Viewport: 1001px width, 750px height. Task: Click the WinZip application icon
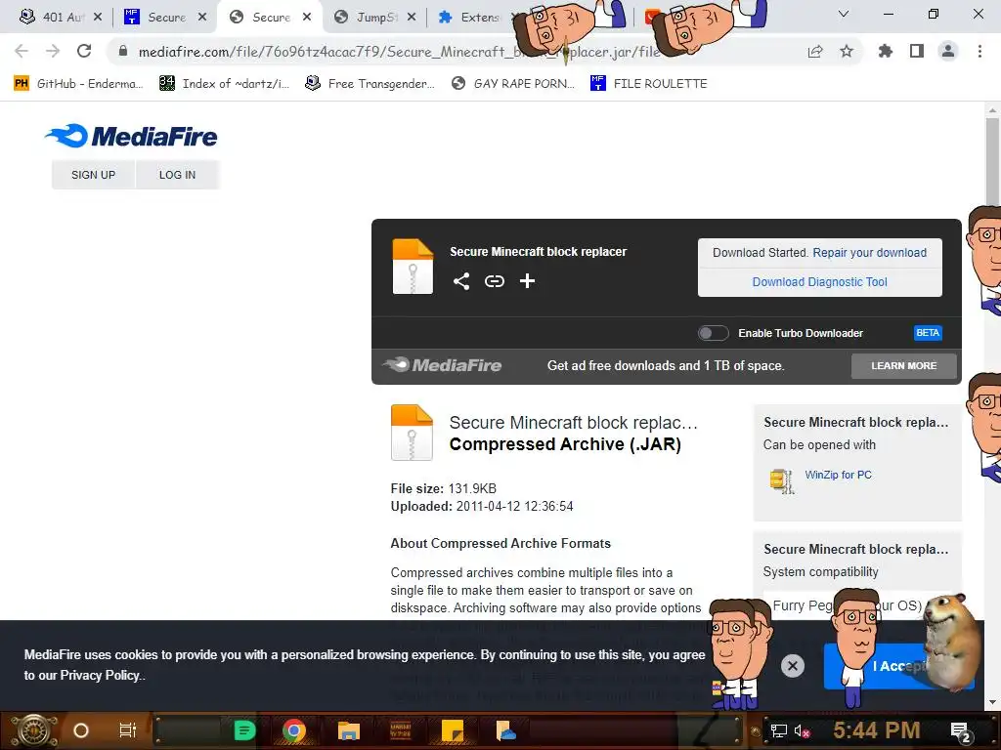pos(781,481)
